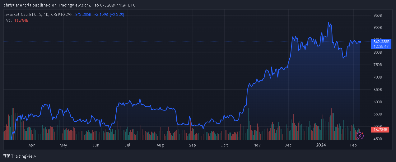
Task: Click the purple lightning bolt icon
Action: pos(360,135)
